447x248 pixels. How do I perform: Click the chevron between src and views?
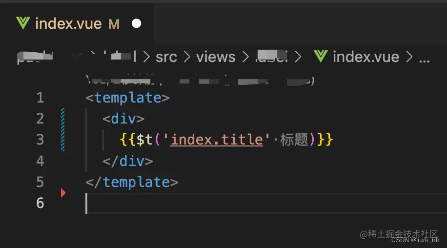186,57
